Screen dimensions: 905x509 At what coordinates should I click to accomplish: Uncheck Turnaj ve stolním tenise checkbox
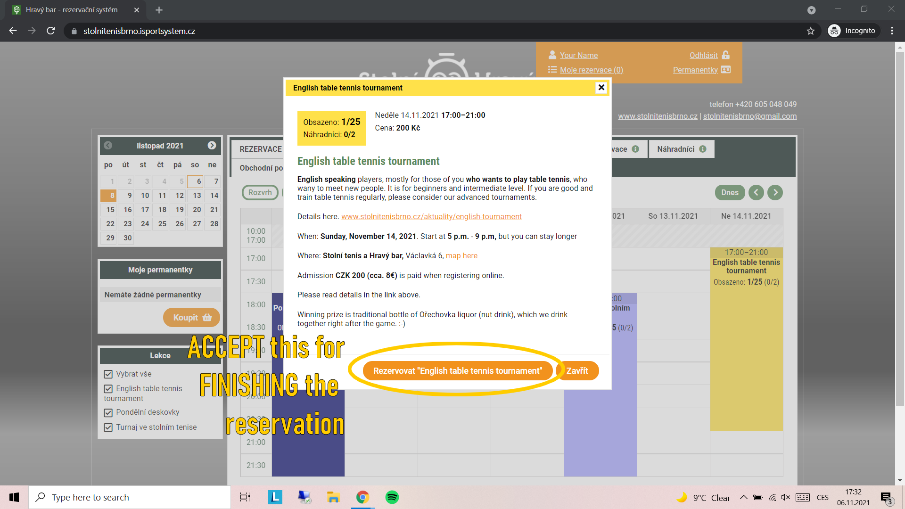(x=108, y=427)
